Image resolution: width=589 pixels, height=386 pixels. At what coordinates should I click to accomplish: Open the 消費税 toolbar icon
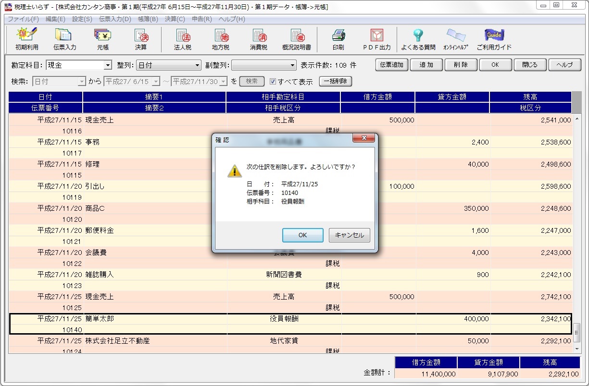coord(258,39)
